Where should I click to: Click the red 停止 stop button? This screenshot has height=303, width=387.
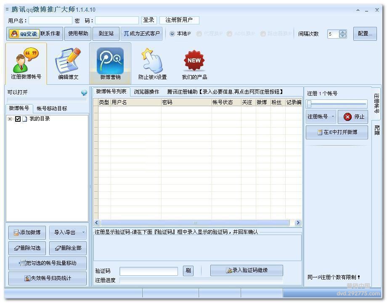(x=353, y=116)
